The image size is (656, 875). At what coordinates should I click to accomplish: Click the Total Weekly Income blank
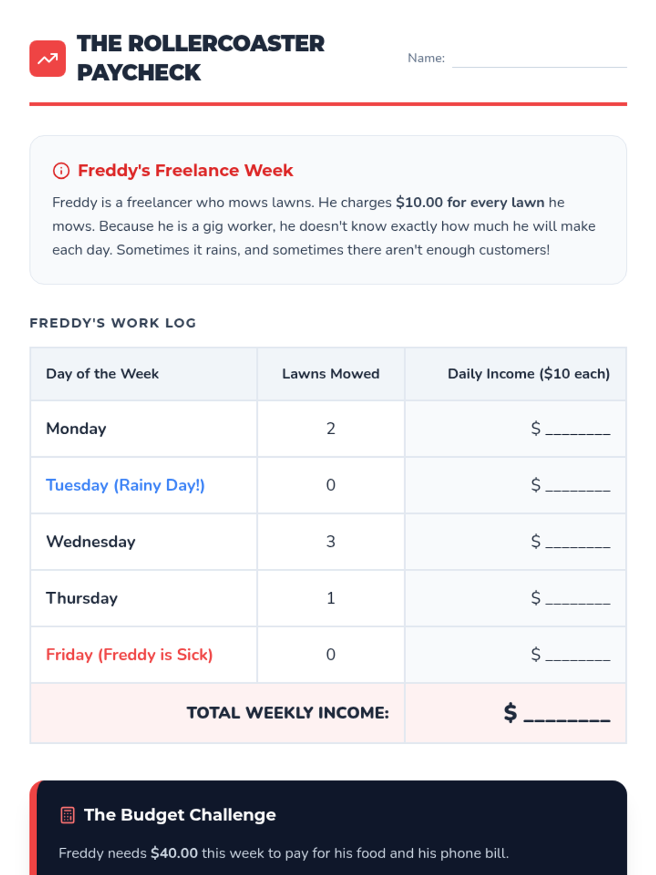[566, 713]
